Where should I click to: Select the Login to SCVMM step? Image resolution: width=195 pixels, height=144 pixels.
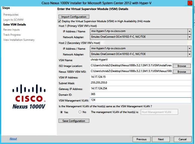[13, 20]
